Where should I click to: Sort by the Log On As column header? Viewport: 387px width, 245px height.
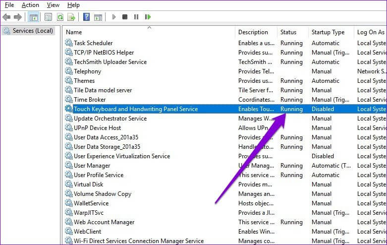pyautogui.click(x=370, y=32)
